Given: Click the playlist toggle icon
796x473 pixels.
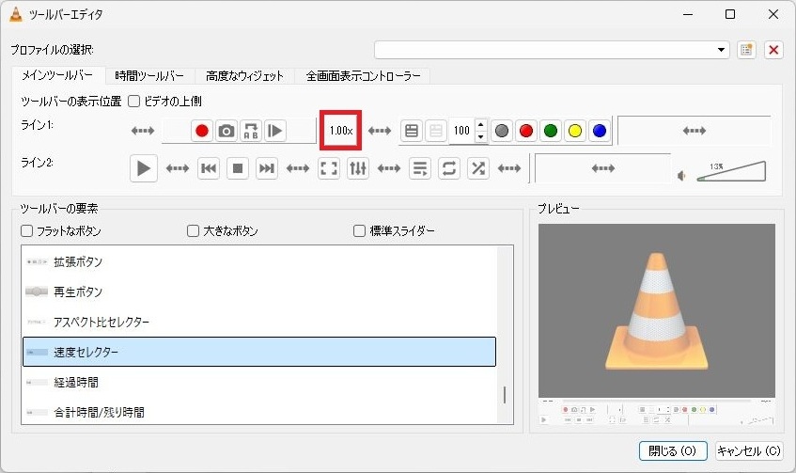Looking at the screenshot, I should (420, 168).
